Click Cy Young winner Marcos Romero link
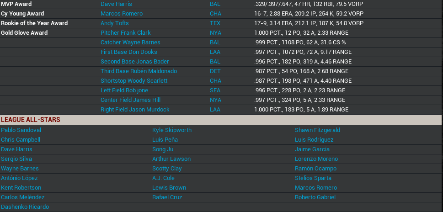Image resolution: width=443 pixels, height=212 pixels. tap(121, 14)
